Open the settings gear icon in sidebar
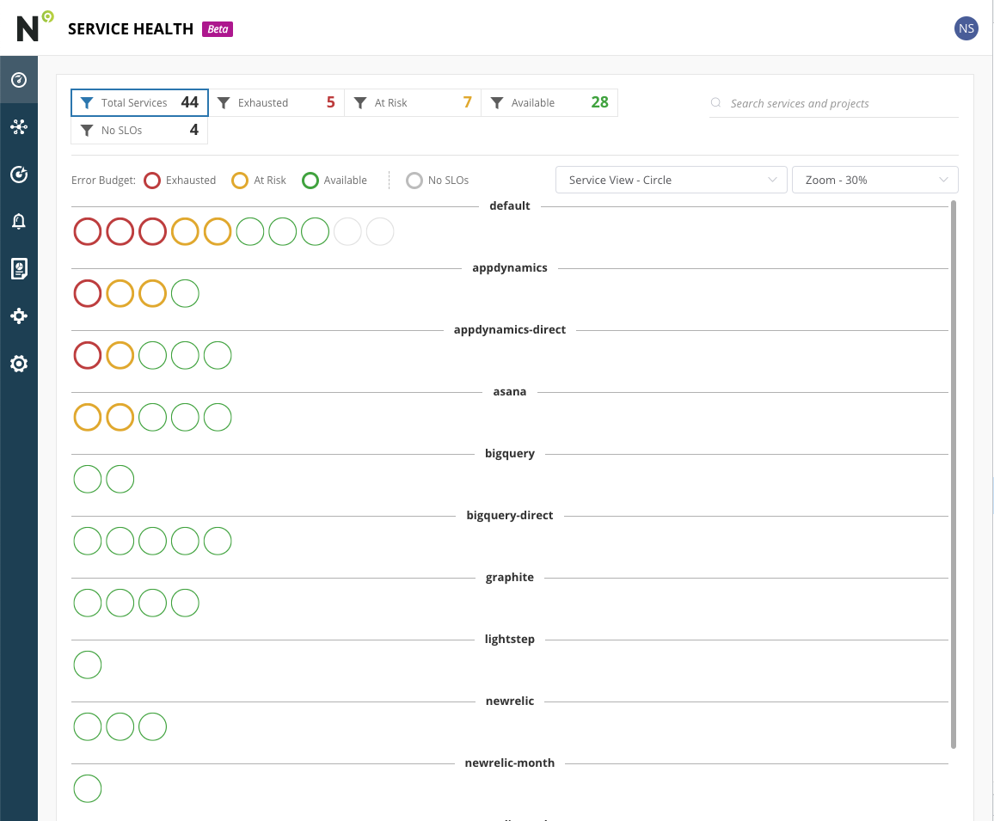The height and width of the screenshot is (821, 994). (x=19, y=364)
